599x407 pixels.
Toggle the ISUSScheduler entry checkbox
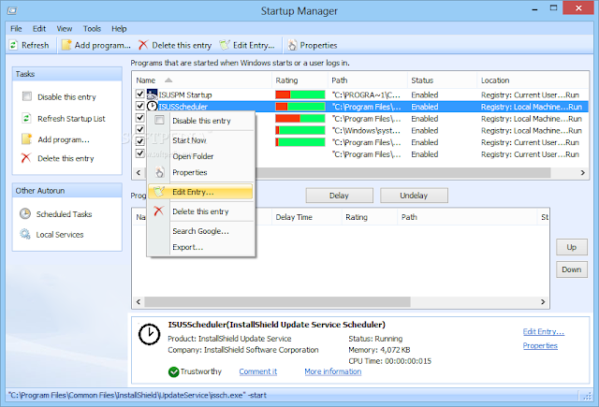click(x=140, y=106)
